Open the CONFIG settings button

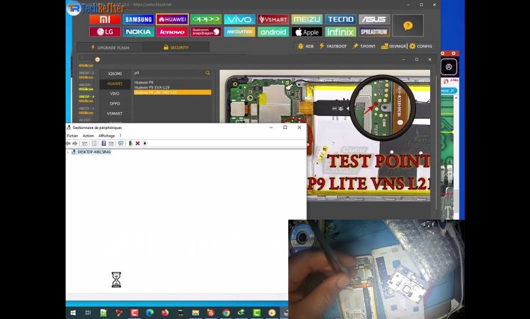421,46
